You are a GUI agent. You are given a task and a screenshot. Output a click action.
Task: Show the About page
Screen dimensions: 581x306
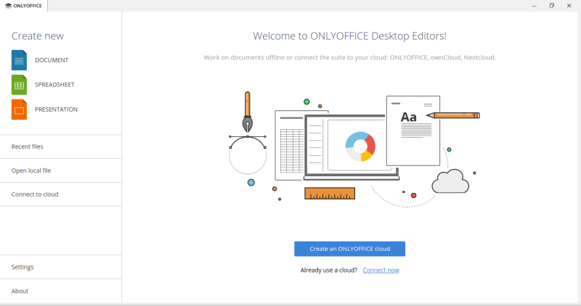click(x=20, y=291)
